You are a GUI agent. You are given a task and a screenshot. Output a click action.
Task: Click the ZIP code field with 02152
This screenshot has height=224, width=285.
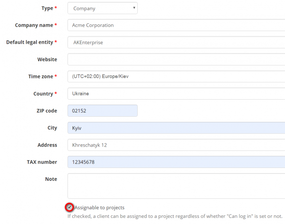[x=102, y=111]
